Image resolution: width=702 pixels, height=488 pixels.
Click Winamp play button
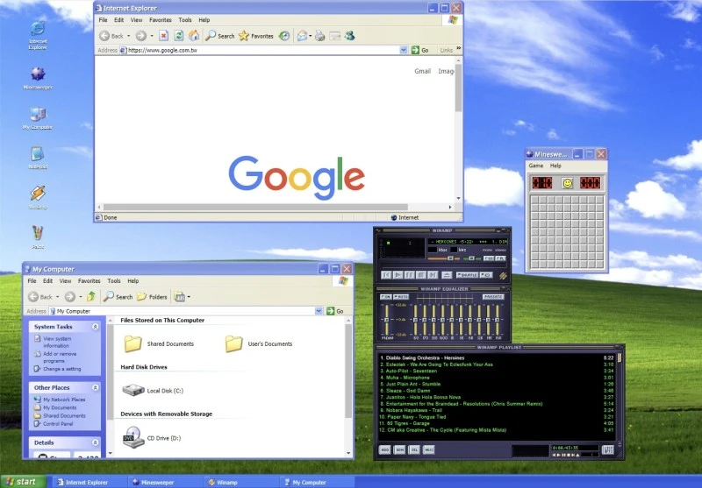pos(398,275)
